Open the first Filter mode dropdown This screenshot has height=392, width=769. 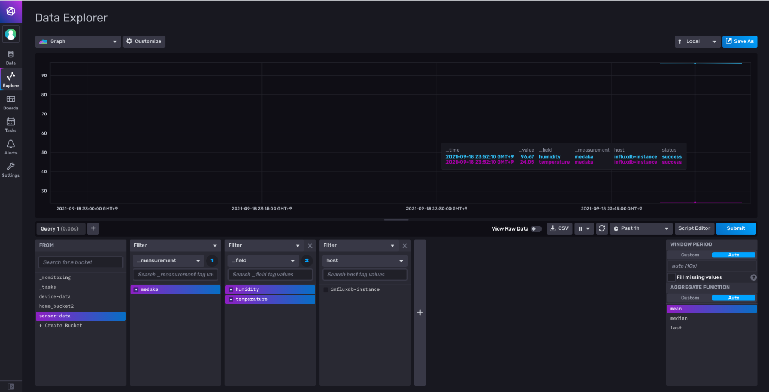point(175,245)
